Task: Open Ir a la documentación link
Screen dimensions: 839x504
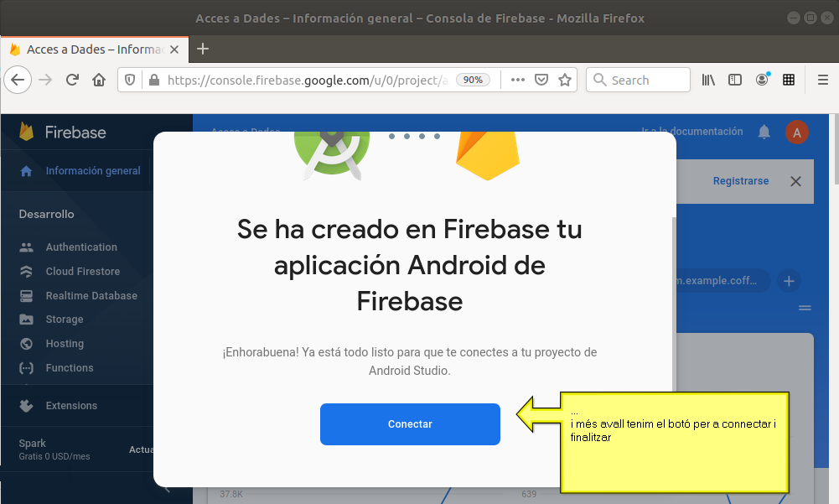Action: [692, 131]
